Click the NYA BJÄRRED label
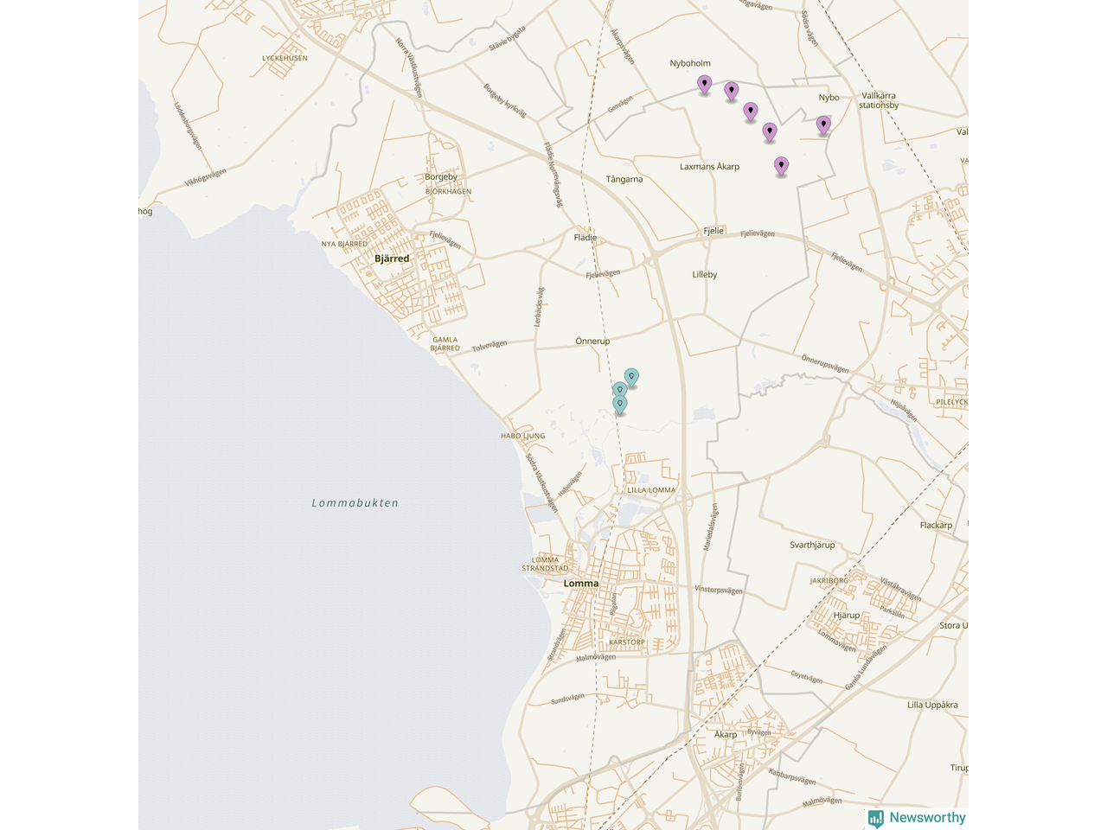 point(344,245)
